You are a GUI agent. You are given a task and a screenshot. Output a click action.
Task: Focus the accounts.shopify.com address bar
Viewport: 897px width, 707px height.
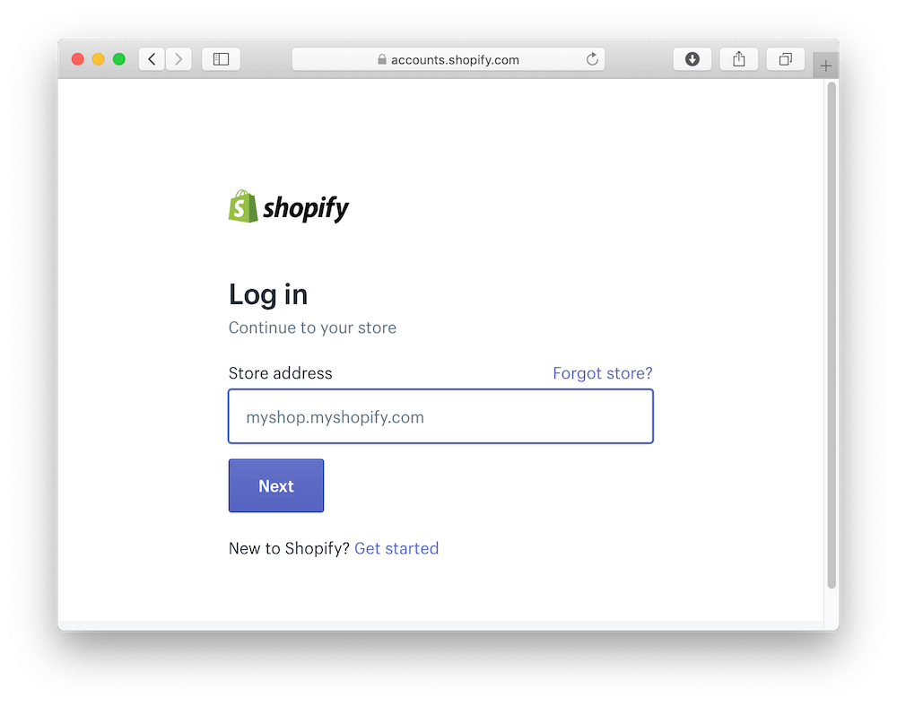click(448, 59)
